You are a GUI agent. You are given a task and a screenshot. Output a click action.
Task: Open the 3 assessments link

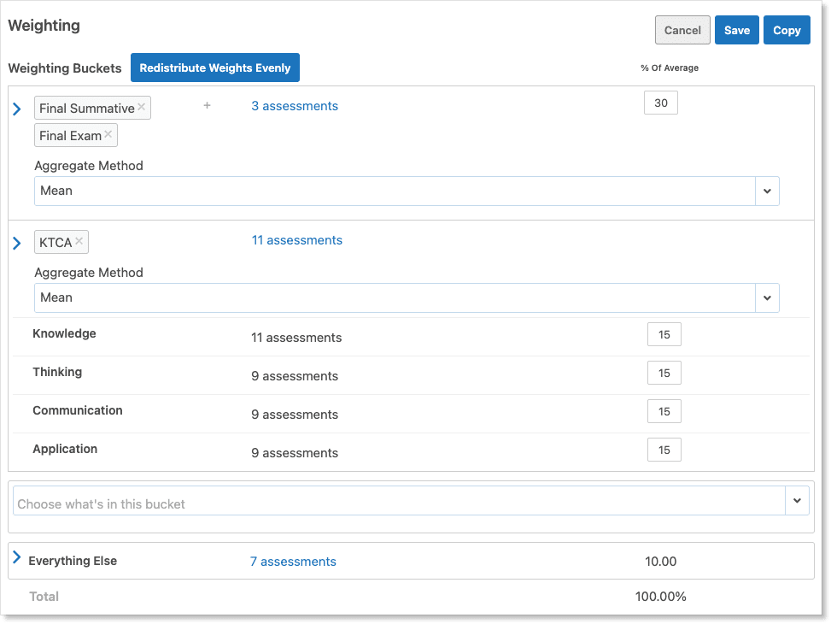(295, 106)
